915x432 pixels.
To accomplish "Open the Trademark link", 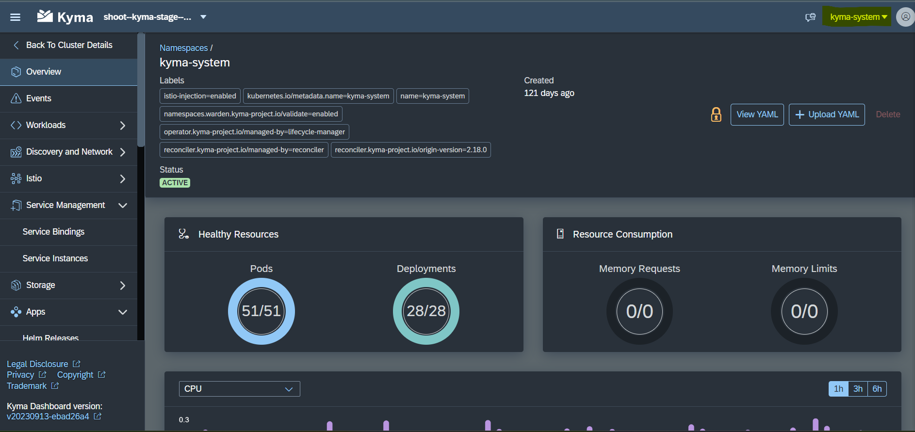I will pyautogui.click(x=27, y=386).
